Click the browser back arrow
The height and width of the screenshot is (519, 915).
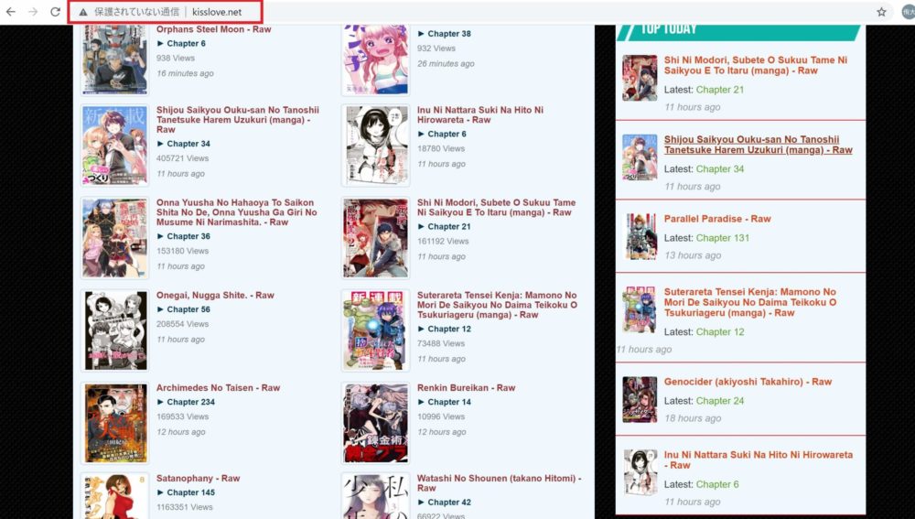coord(10,12)
